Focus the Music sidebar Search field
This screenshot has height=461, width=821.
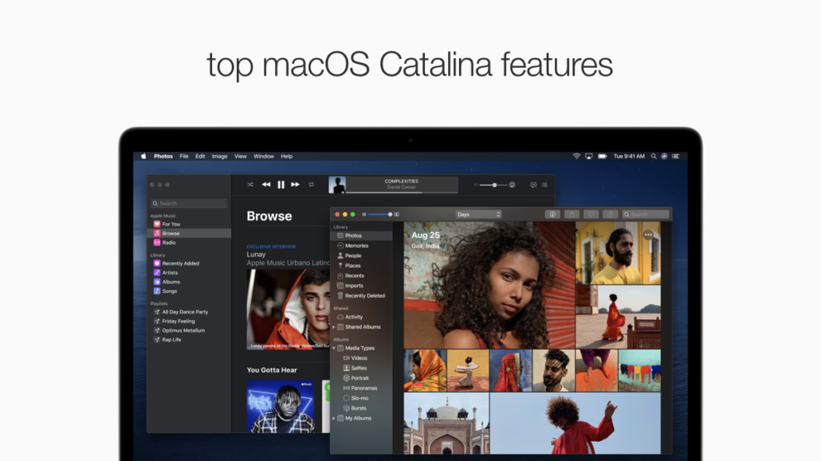tap(189, 203)
